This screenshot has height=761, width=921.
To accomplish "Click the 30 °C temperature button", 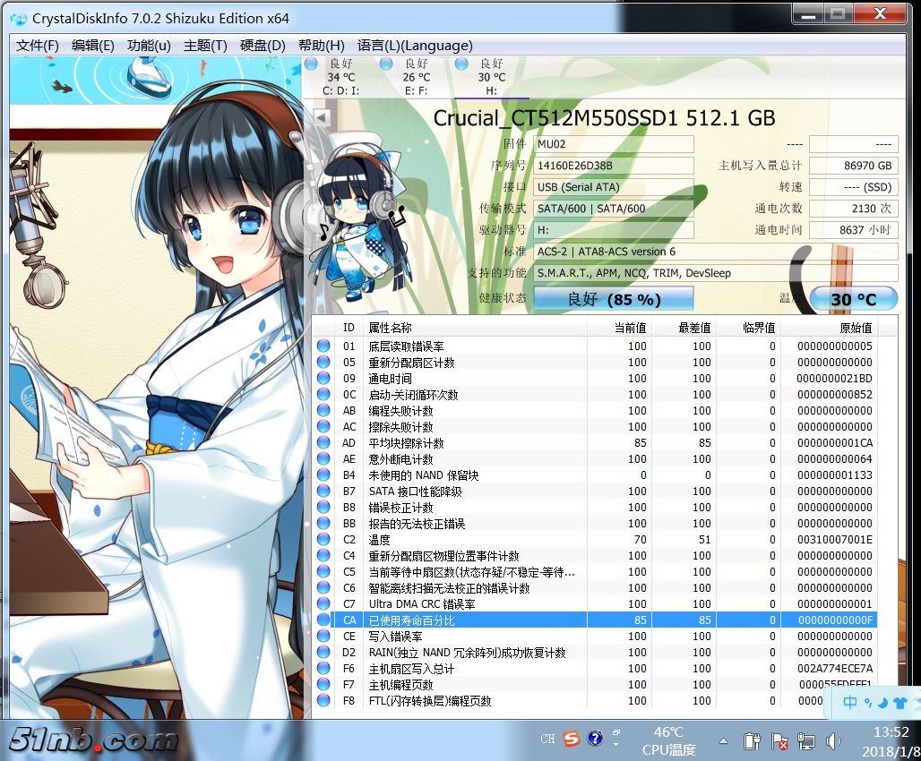I will [x=854, y=299].
